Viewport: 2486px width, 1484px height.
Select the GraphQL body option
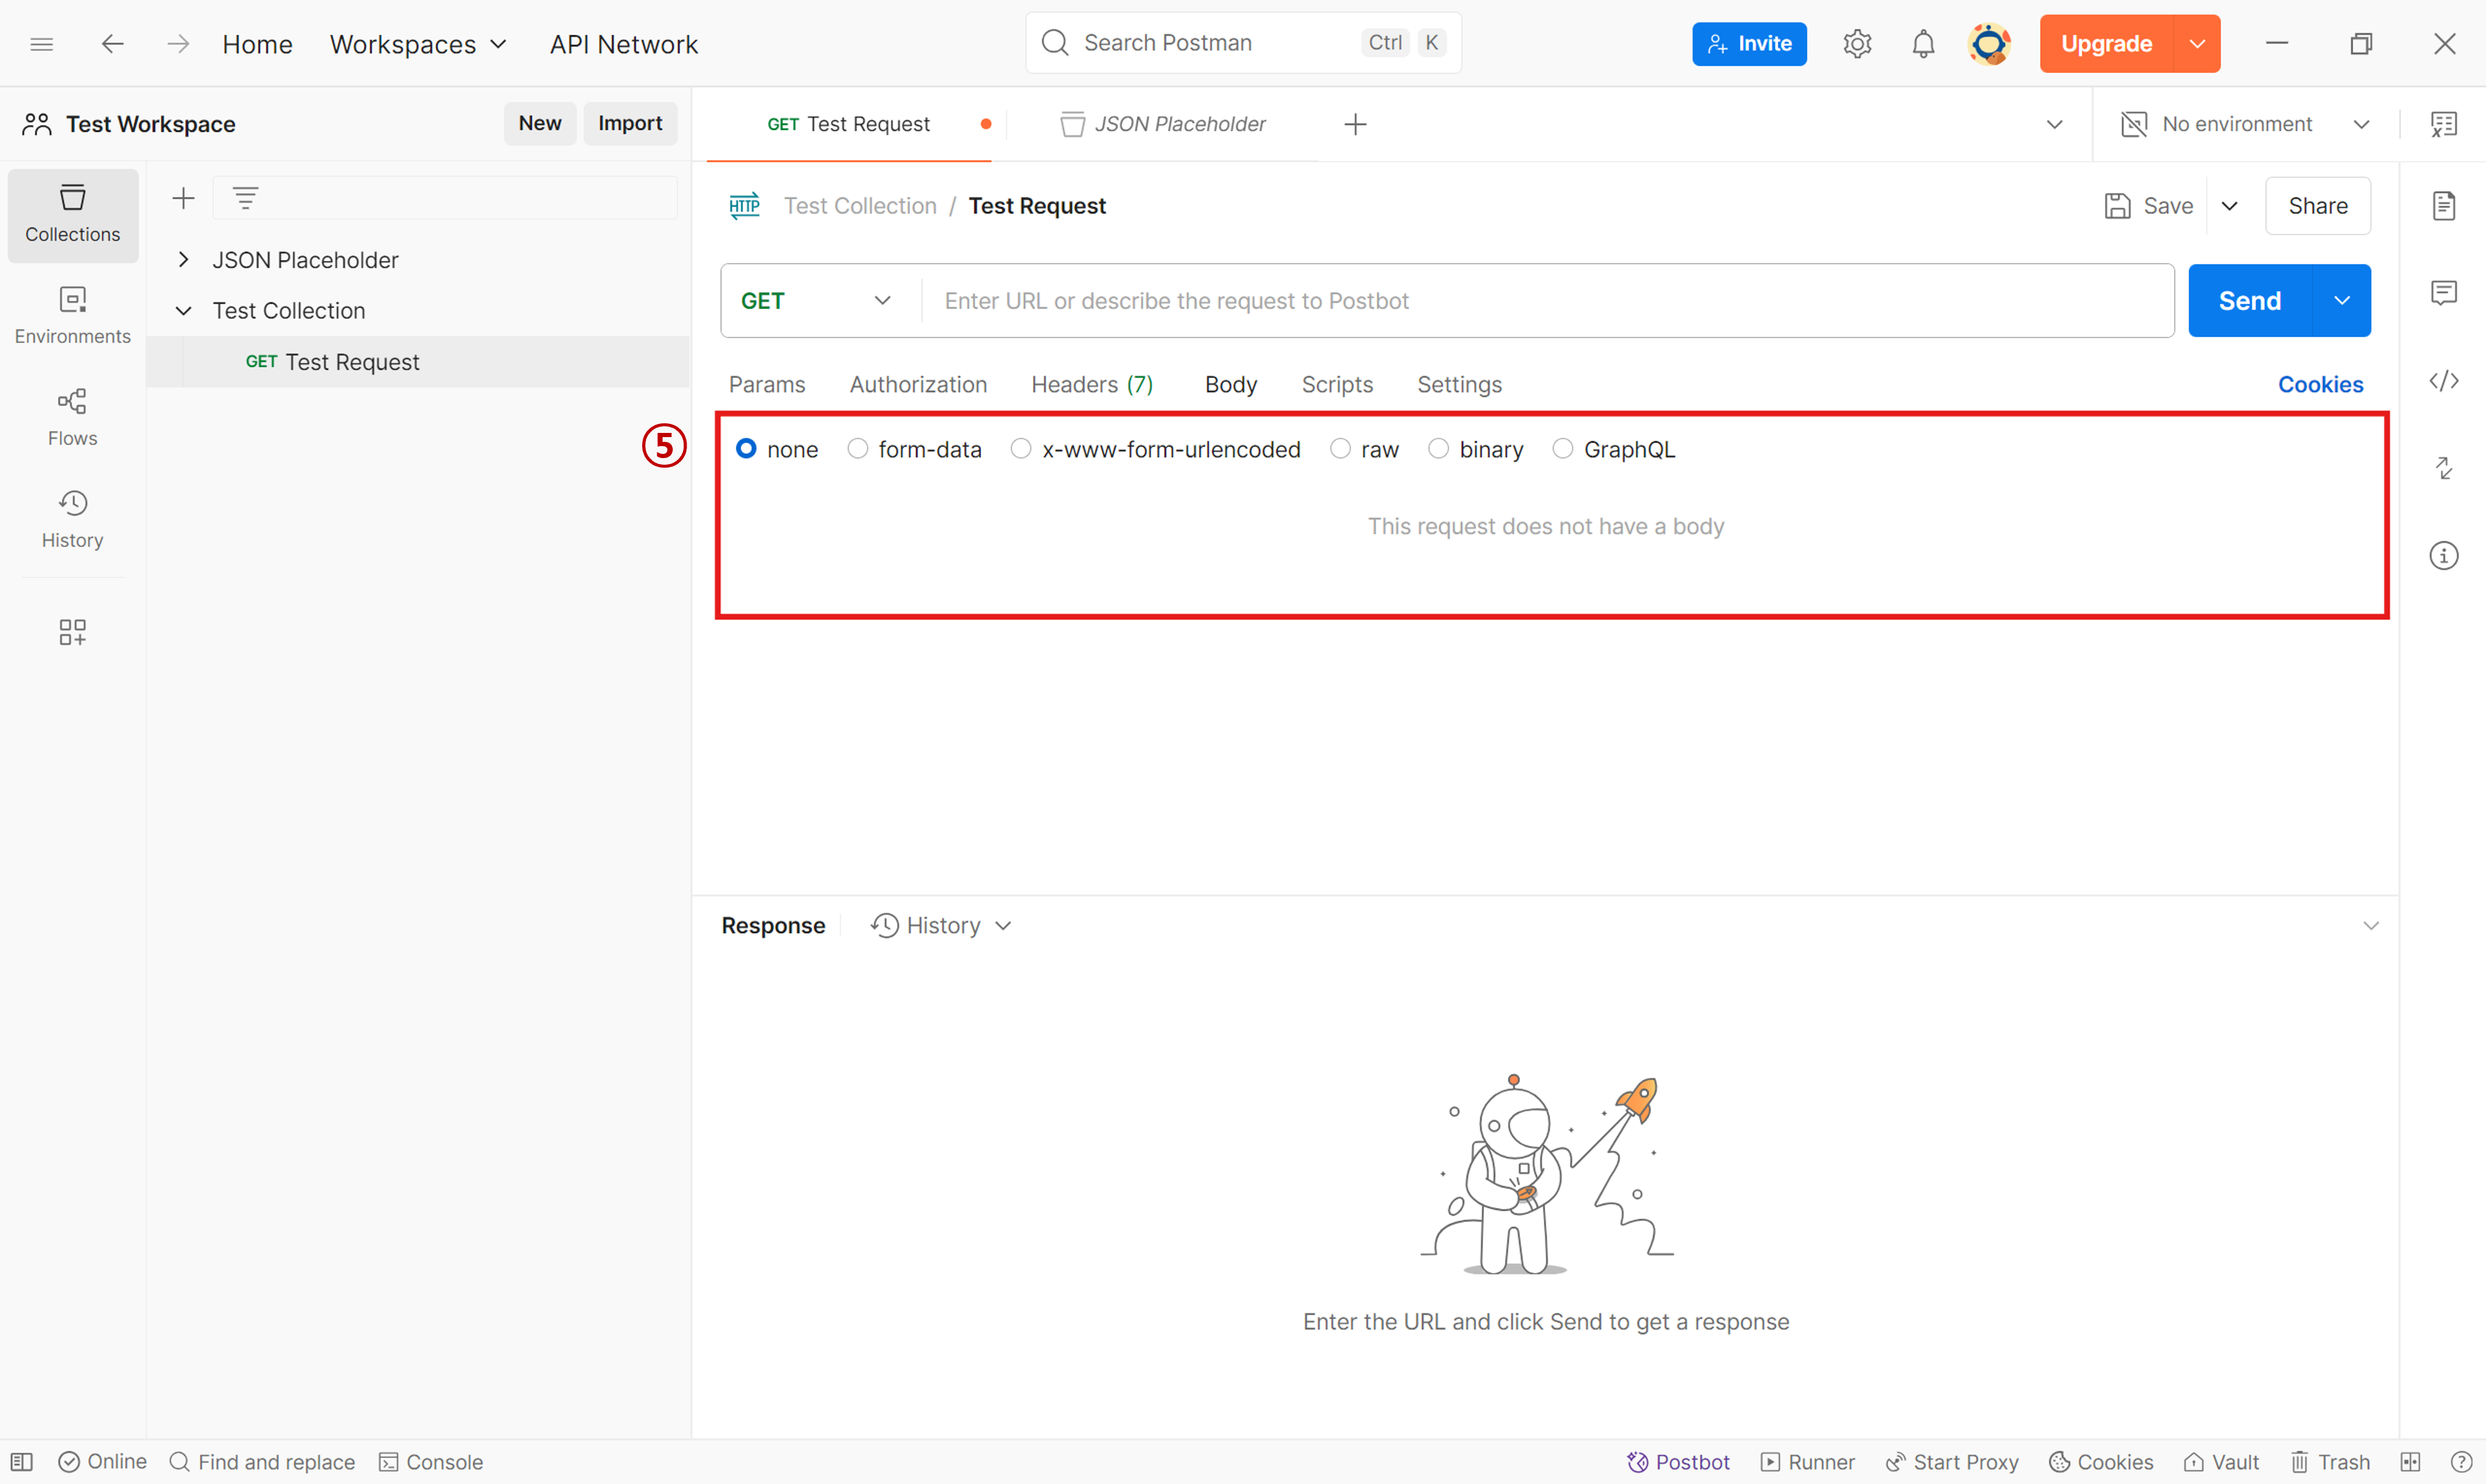(1562, 449)
